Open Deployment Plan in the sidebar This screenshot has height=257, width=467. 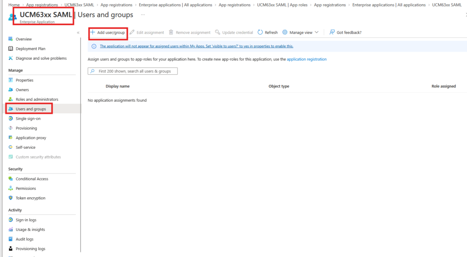pos(31,48)
